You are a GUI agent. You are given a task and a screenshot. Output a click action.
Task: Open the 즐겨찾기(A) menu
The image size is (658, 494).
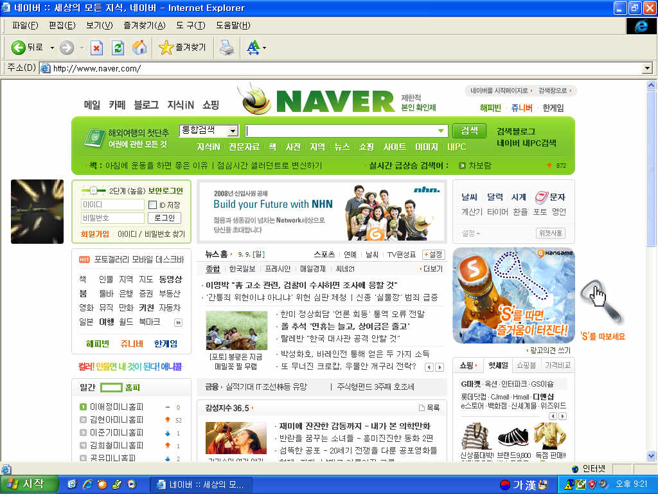pyautogui.click(x=145, y=26)
